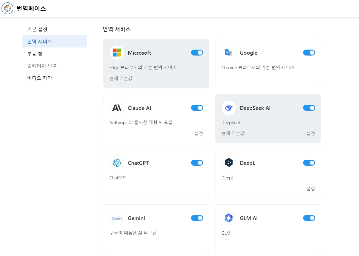Toggle the DeepL service switch
The height and width of the screenshot is (256, 359).
(309, 163)
